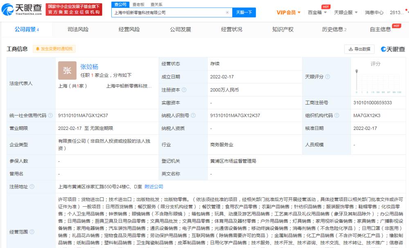
Task: Switch to the 知识产权 tab
Action: [283, 29]
